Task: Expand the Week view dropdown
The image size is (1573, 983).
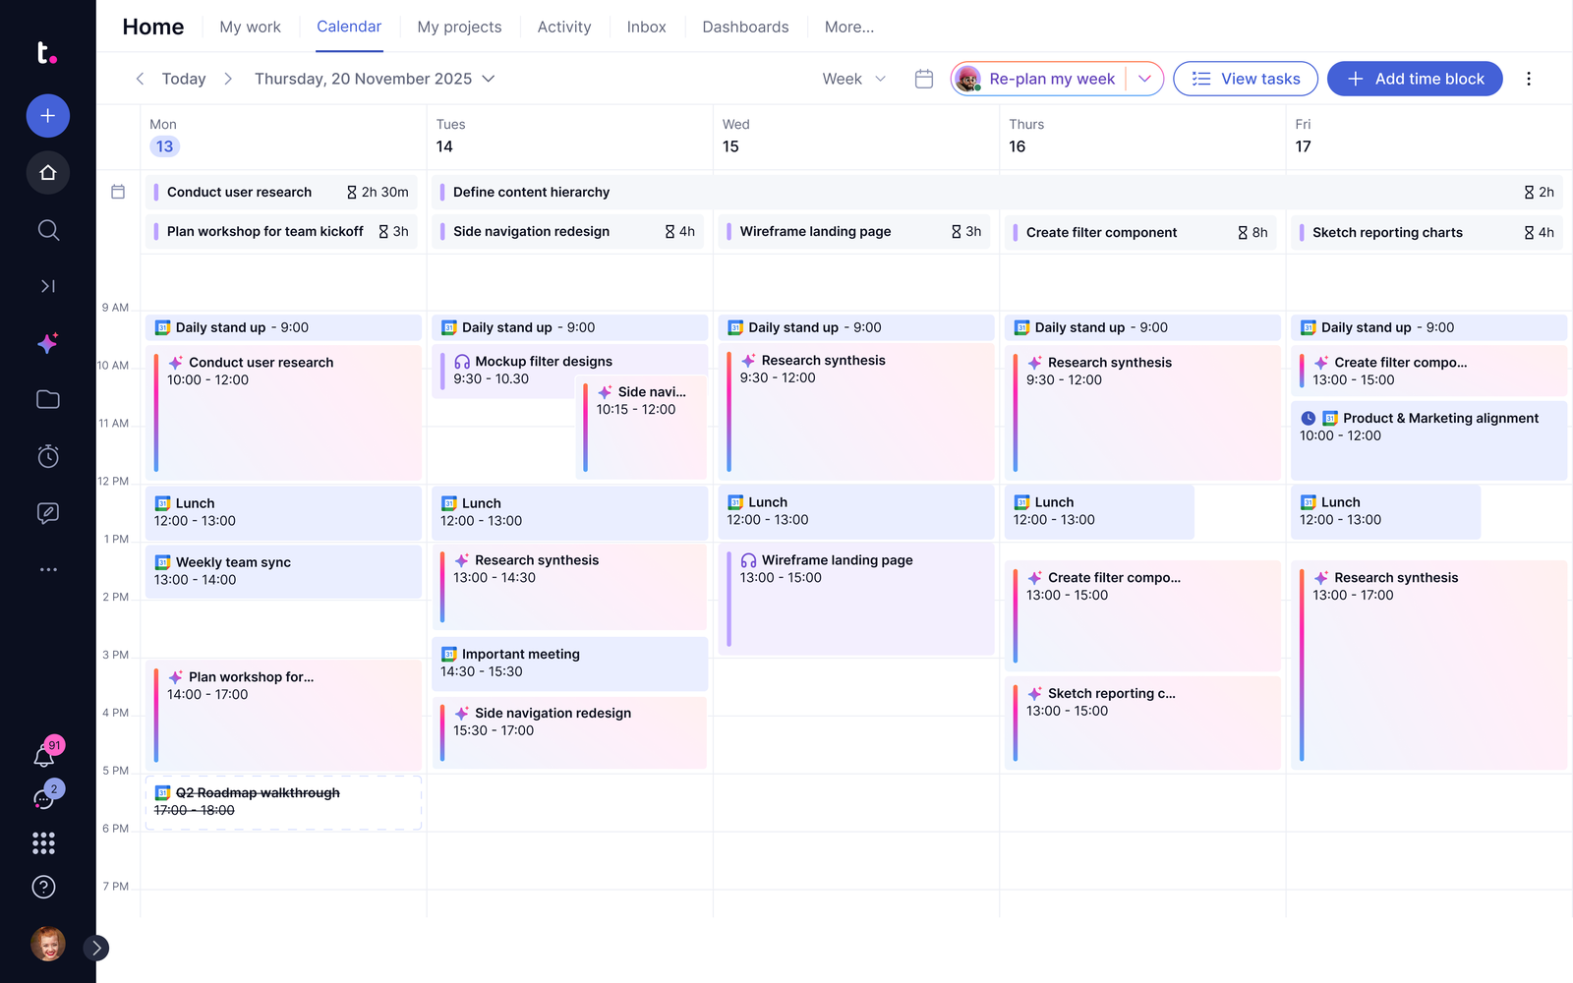Action: point(854,79)
